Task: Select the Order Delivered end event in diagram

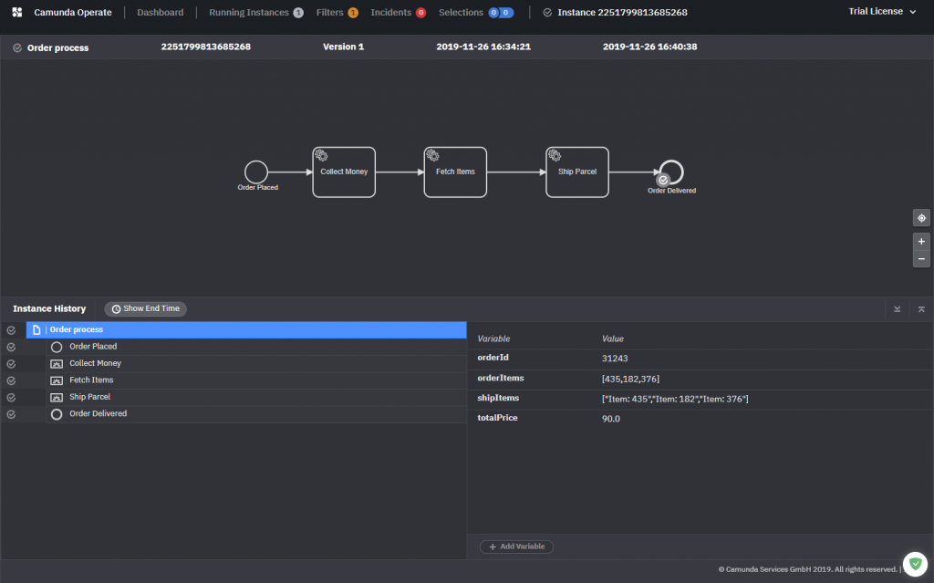Action: [671, 172]
